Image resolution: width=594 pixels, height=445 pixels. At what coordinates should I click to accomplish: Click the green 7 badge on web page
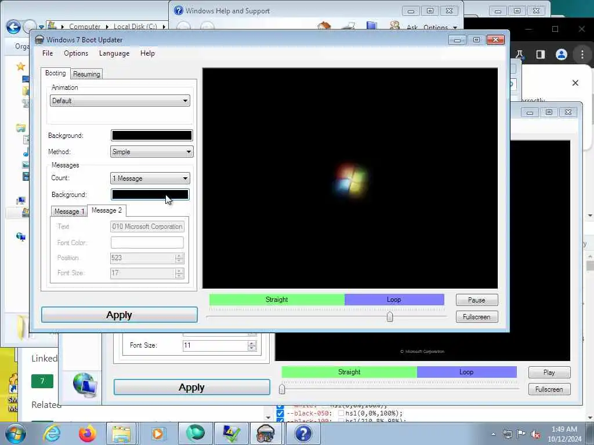tap(42, 381)
